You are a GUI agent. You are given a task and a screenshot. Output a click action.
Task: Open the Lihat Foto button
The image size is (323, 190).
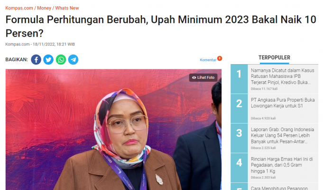(x=203, y=77)
